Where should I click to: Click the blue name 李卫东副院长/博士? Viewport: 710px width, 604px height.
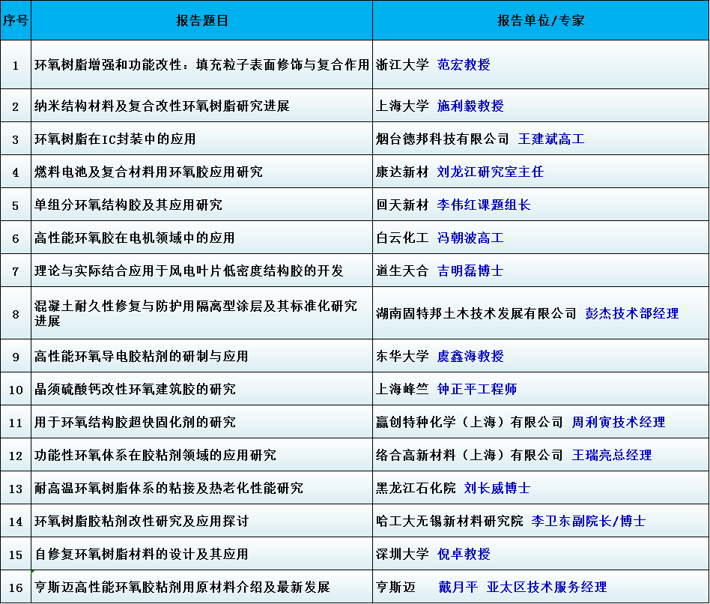[x=589, y=522]
